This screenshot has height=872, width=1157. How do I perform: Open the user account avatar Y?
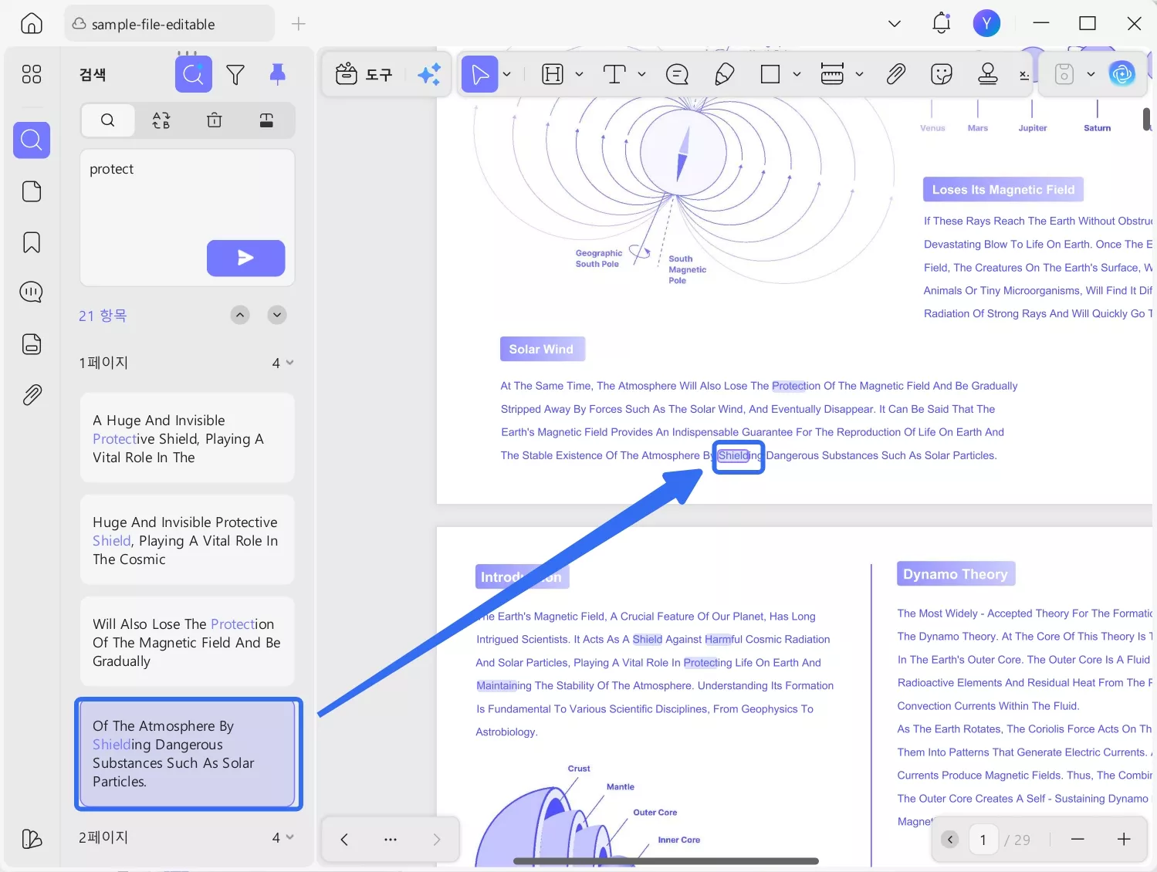pyautogui.click(x=986, y=23)
